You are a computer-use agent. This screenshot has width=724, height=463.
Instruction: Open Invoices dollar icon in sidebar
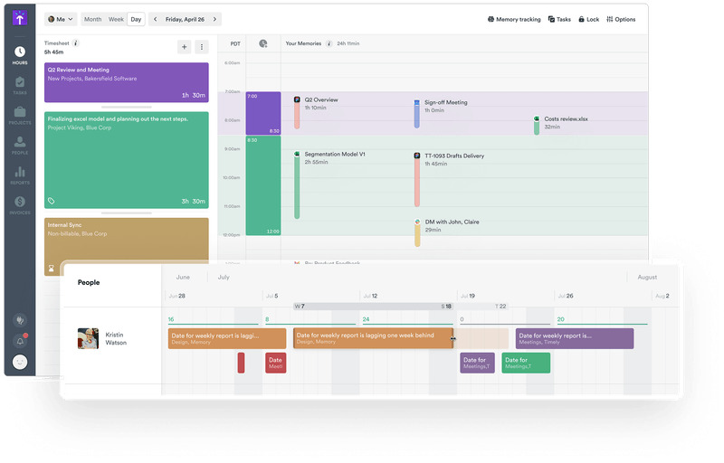[x=19, y=204]
